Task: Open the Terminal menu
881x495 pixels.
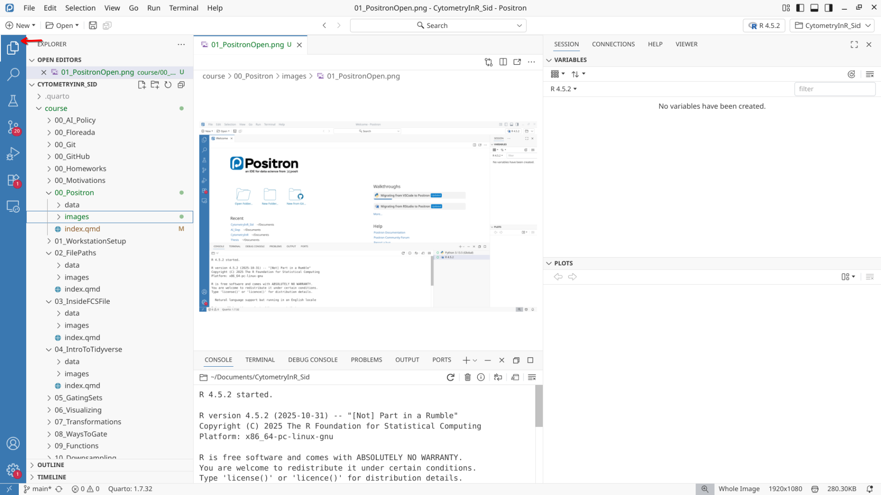Action: (184, 8)
